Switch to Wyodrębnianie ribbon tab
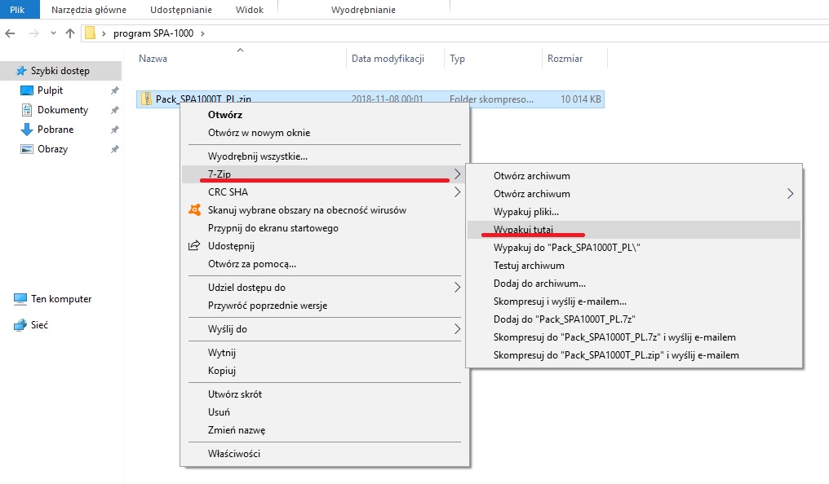The height and width of the screenshot is (484, 829). pos(363,10)
